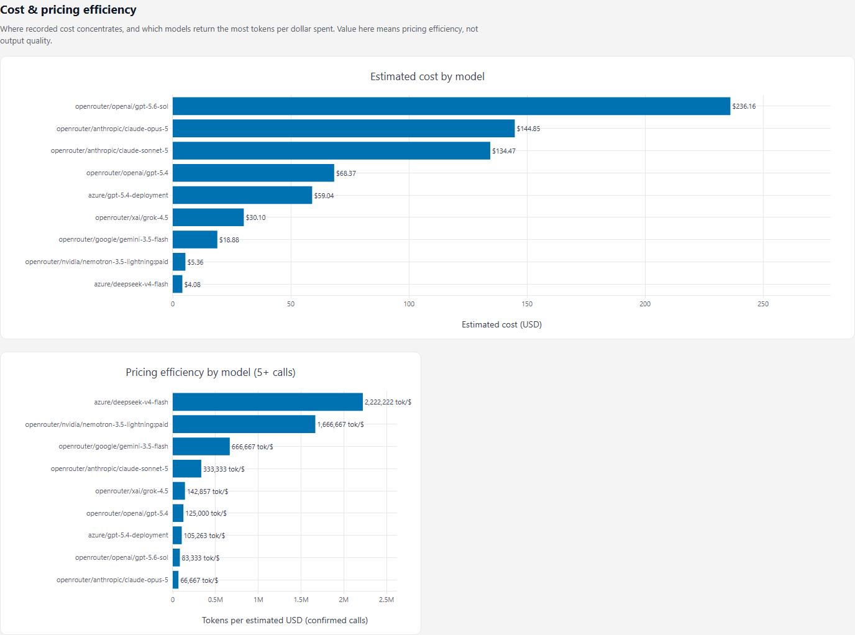Viewport: 855px width, 635px height.
Task: Select the 83,333 tok/$ label
Action: [x=200, y=558]
